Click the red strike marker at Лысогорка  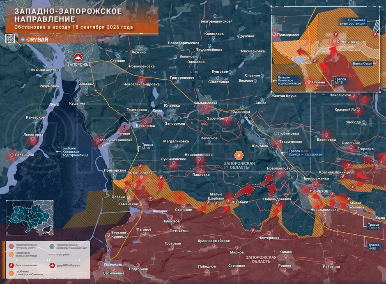[x=33, y=140]
